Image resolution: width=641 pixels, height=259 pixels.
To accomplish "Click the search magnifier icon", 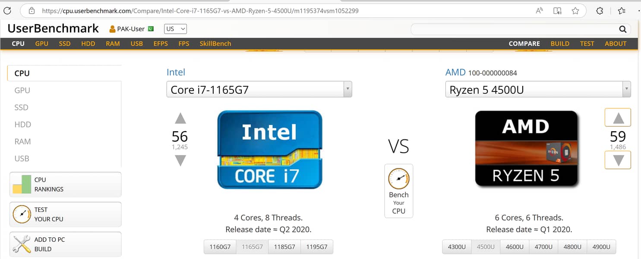I will coord(622,29).
